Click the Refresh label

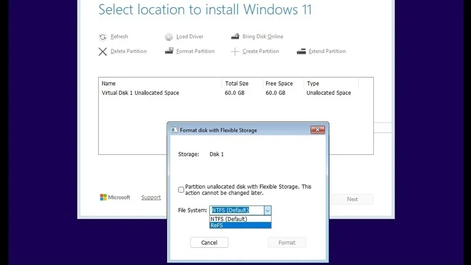(120, 37)
